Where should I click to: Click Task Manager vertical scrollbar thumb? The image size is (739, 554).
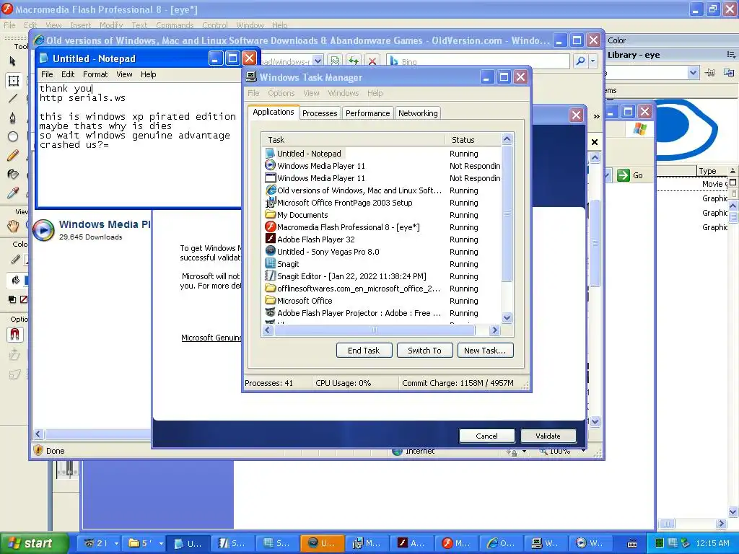(x=507, y=214)
